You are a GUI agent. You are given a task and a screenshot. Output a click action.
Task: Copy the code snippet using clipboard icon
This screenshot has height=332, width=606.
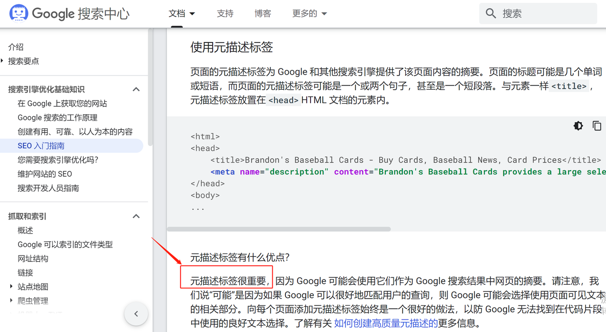pos(597,126)
